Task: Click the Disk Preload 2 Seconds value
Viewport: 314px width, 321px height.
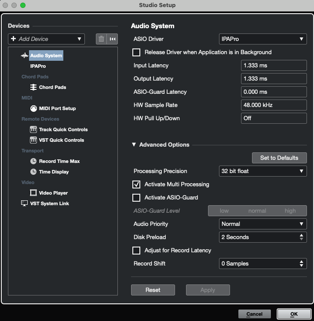Action: click(235, 237)
